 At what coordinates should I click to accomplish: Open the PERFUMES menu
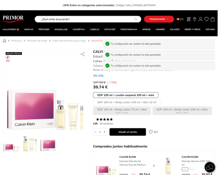click(44, 29)
